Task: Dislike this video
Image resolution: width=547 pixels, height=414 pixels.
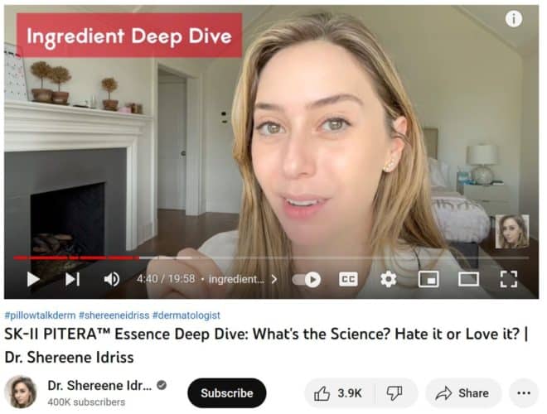Action: 395,393
